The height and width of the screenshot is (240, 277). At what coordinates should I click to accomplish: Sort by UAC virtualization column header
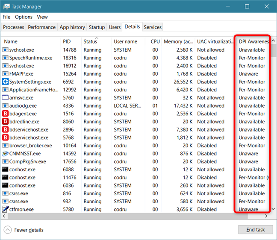pyautogui.click(x=214, y=41)
